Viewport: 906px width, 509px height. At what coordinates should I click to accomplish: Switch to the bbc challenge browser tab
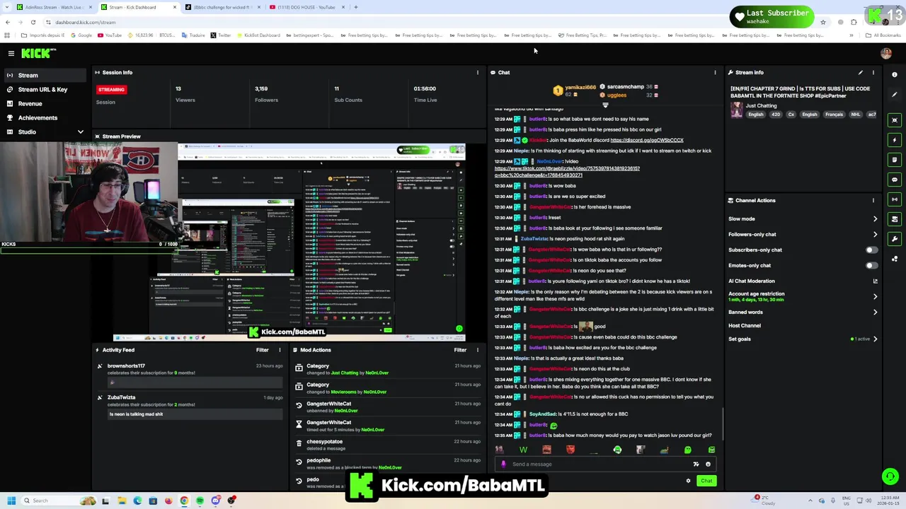(222, 7)
